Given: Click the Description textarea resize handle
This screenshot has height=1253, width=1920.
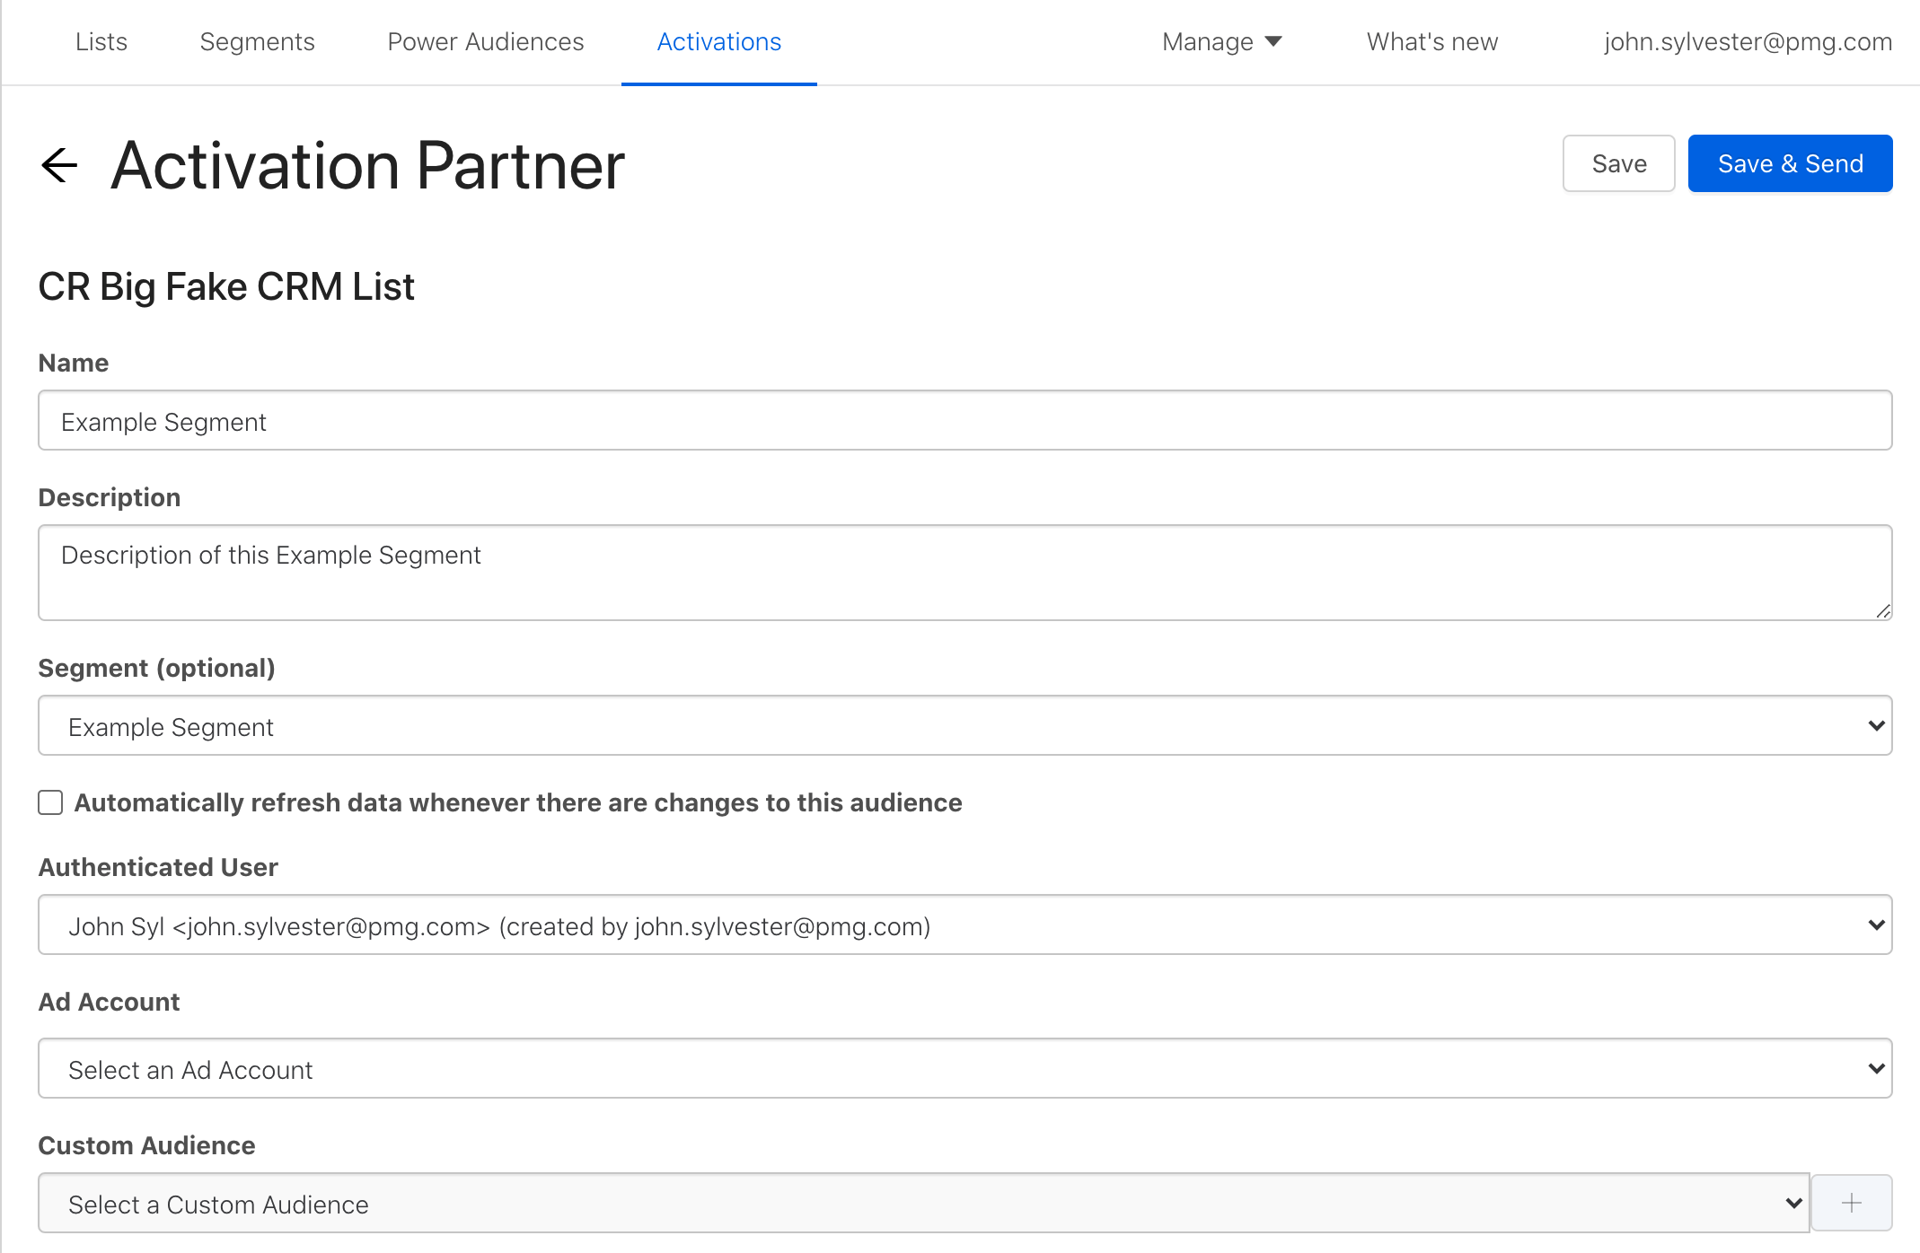Looking at the screenshot, I should 1882,611.
